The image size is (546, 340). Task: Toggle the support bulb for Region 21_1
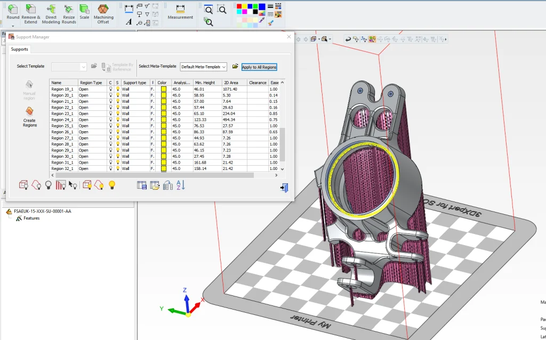coord(117,101)
